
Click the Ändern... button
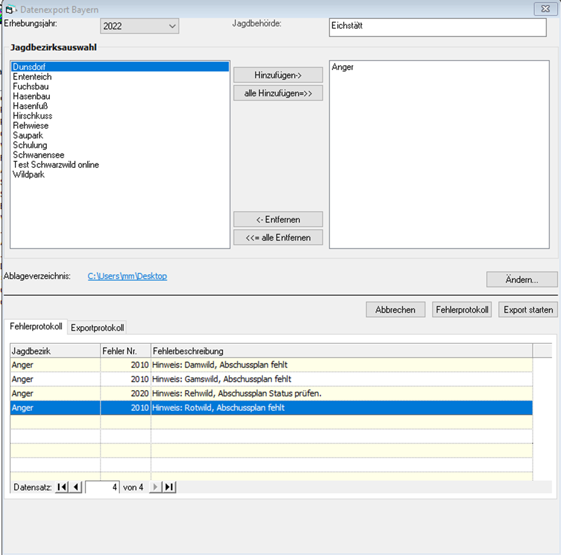click(x=521, y=279)
